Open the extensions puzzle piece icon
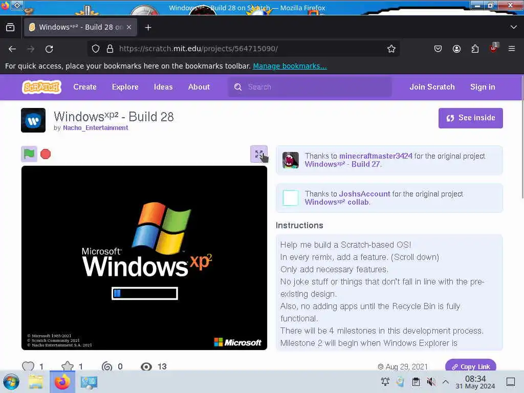 475,49
